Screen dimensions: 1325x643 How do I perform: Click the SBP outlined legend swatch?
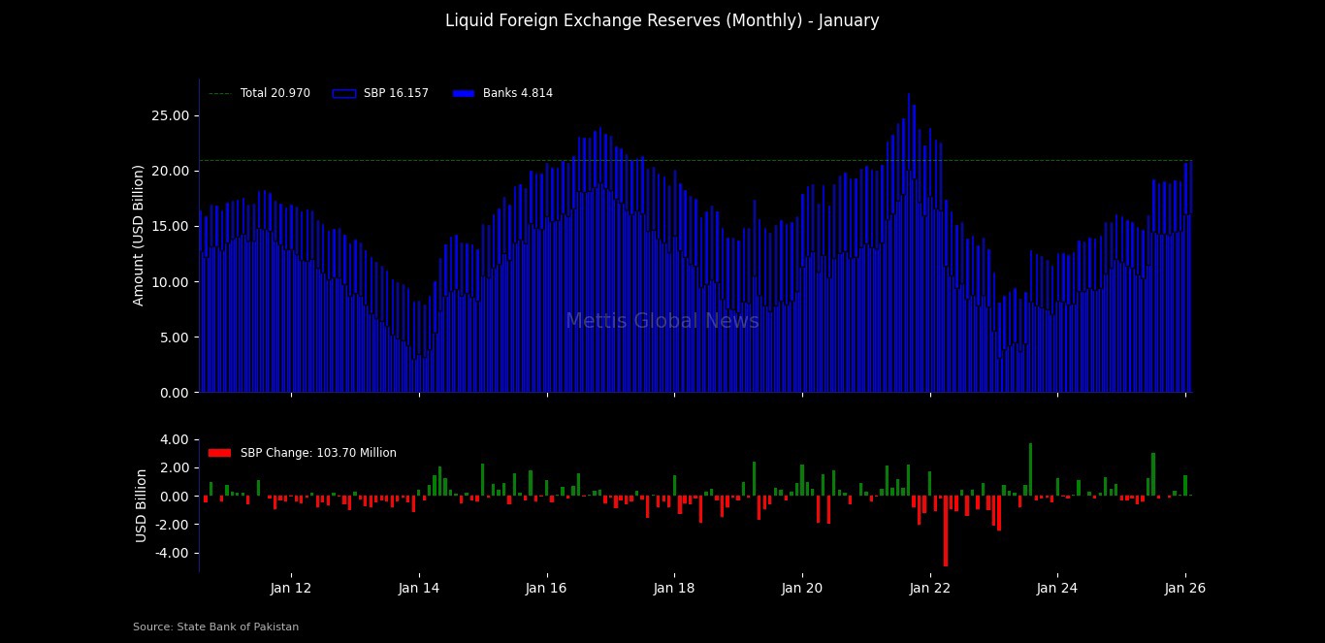pyautogui.click(x=343, y=94)
